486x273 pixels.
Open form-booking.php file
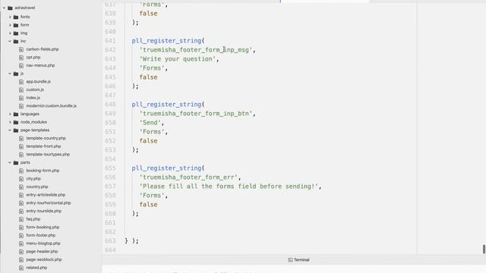click(43, 227)
